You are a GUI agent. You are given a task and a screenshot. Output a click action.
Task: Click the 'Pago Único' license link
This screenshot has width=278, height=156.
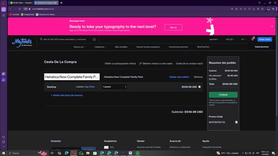[x=89, y=87]
